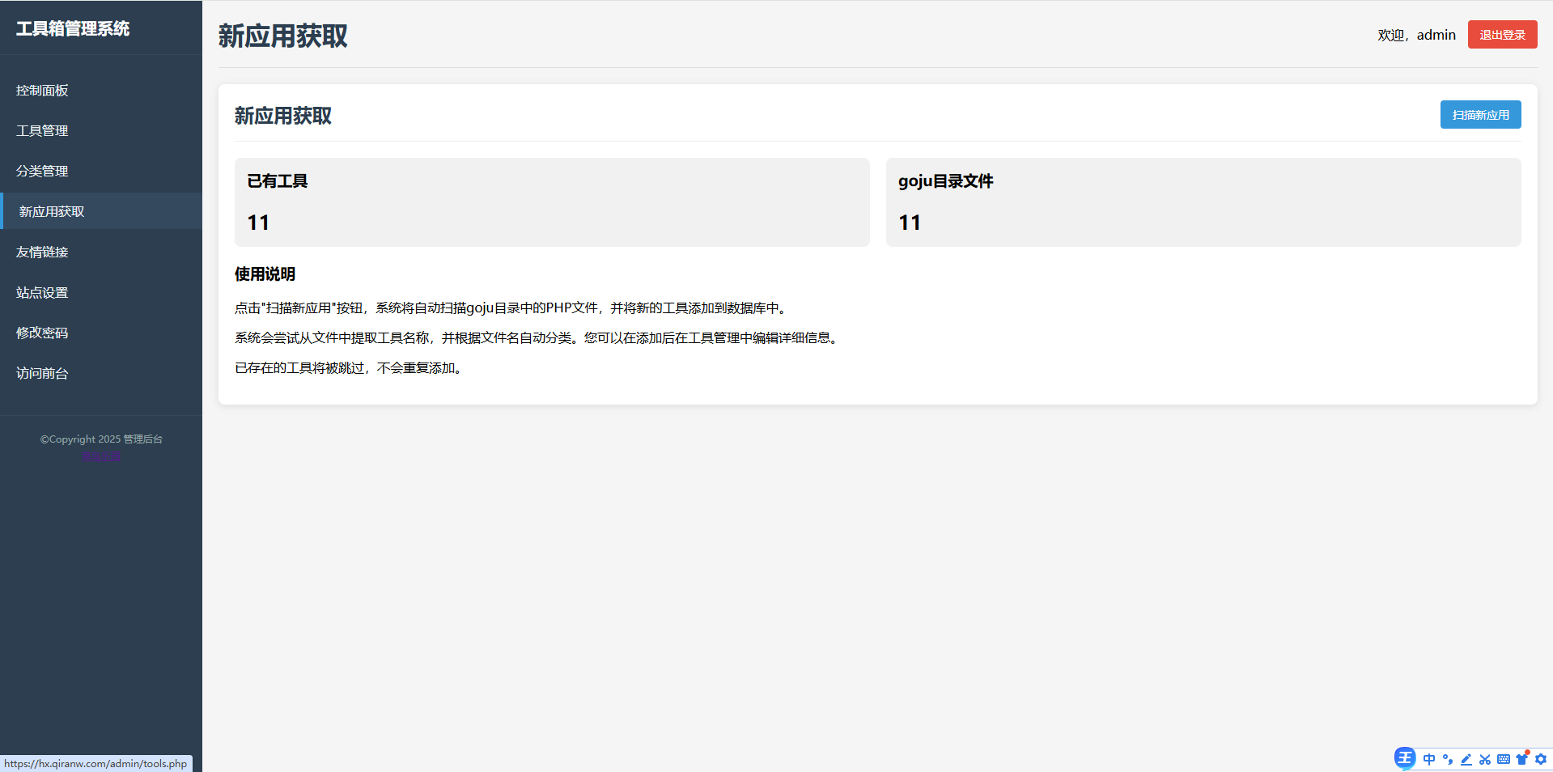Viewport: 1553px width, 772px height.
Task: Open the 分类管理 page
Action: (42, 171)
